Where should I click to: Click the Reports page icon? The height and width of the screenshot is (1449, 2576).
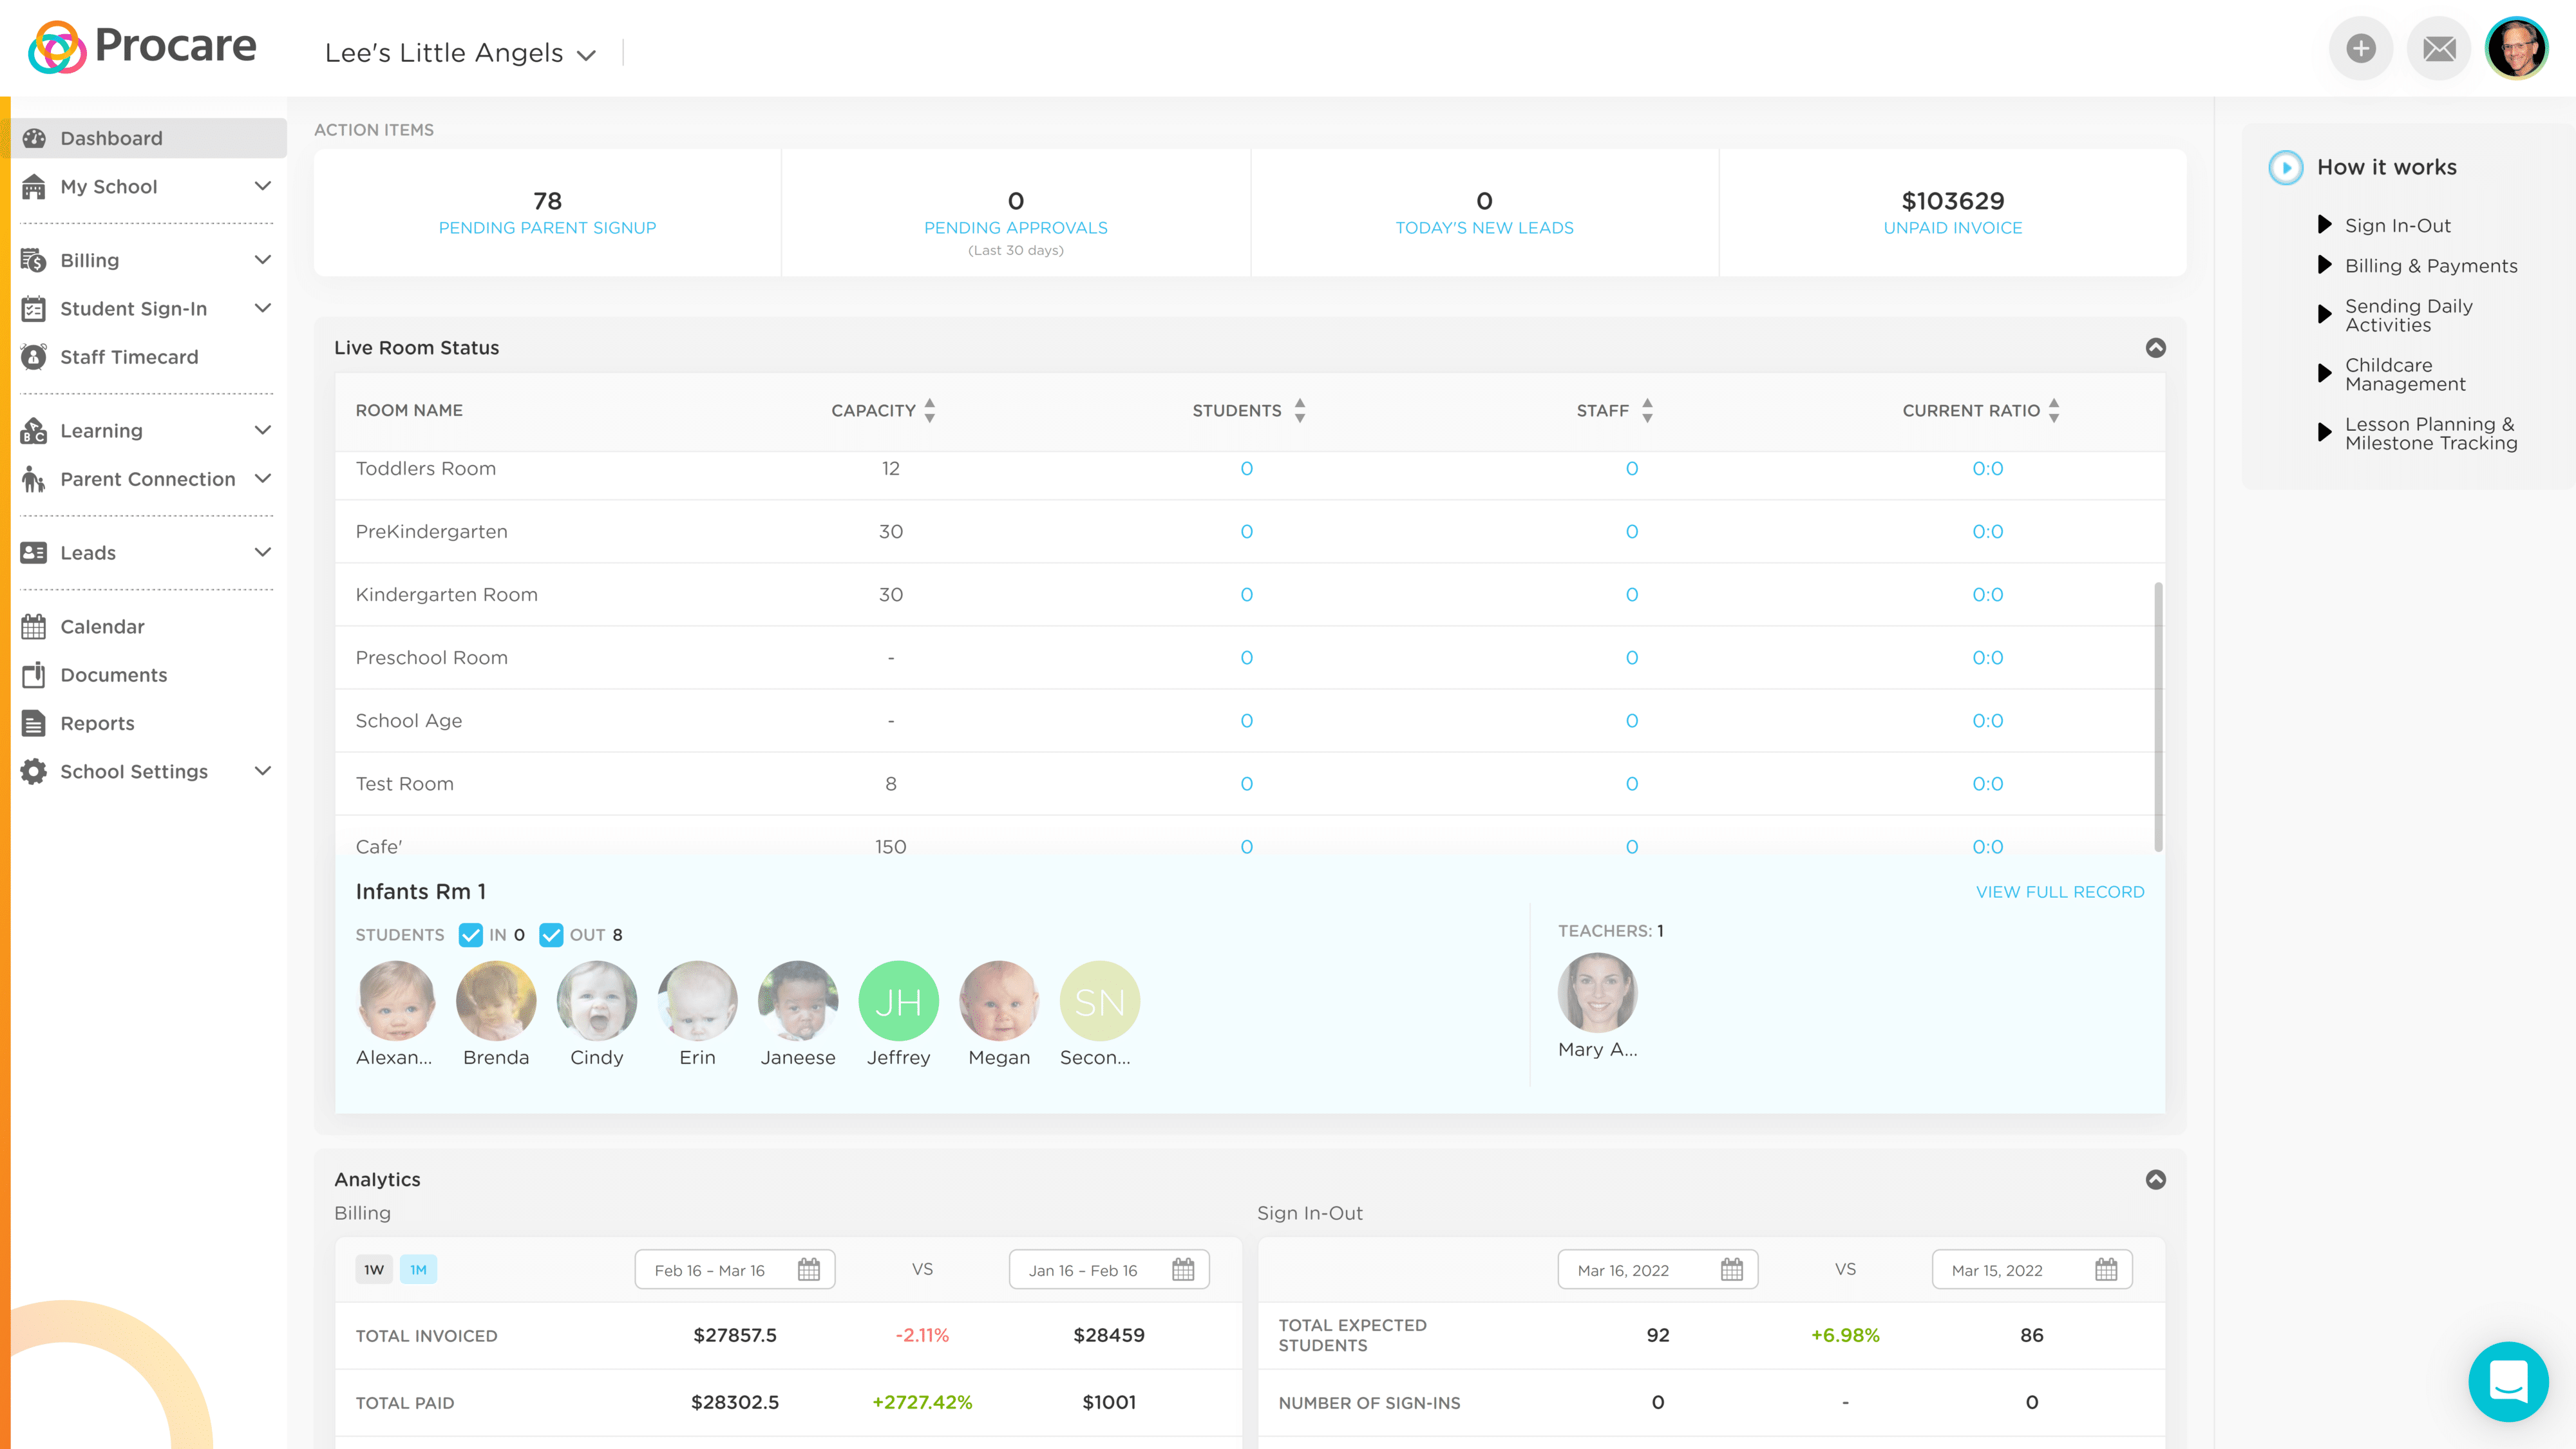point(34,723)
